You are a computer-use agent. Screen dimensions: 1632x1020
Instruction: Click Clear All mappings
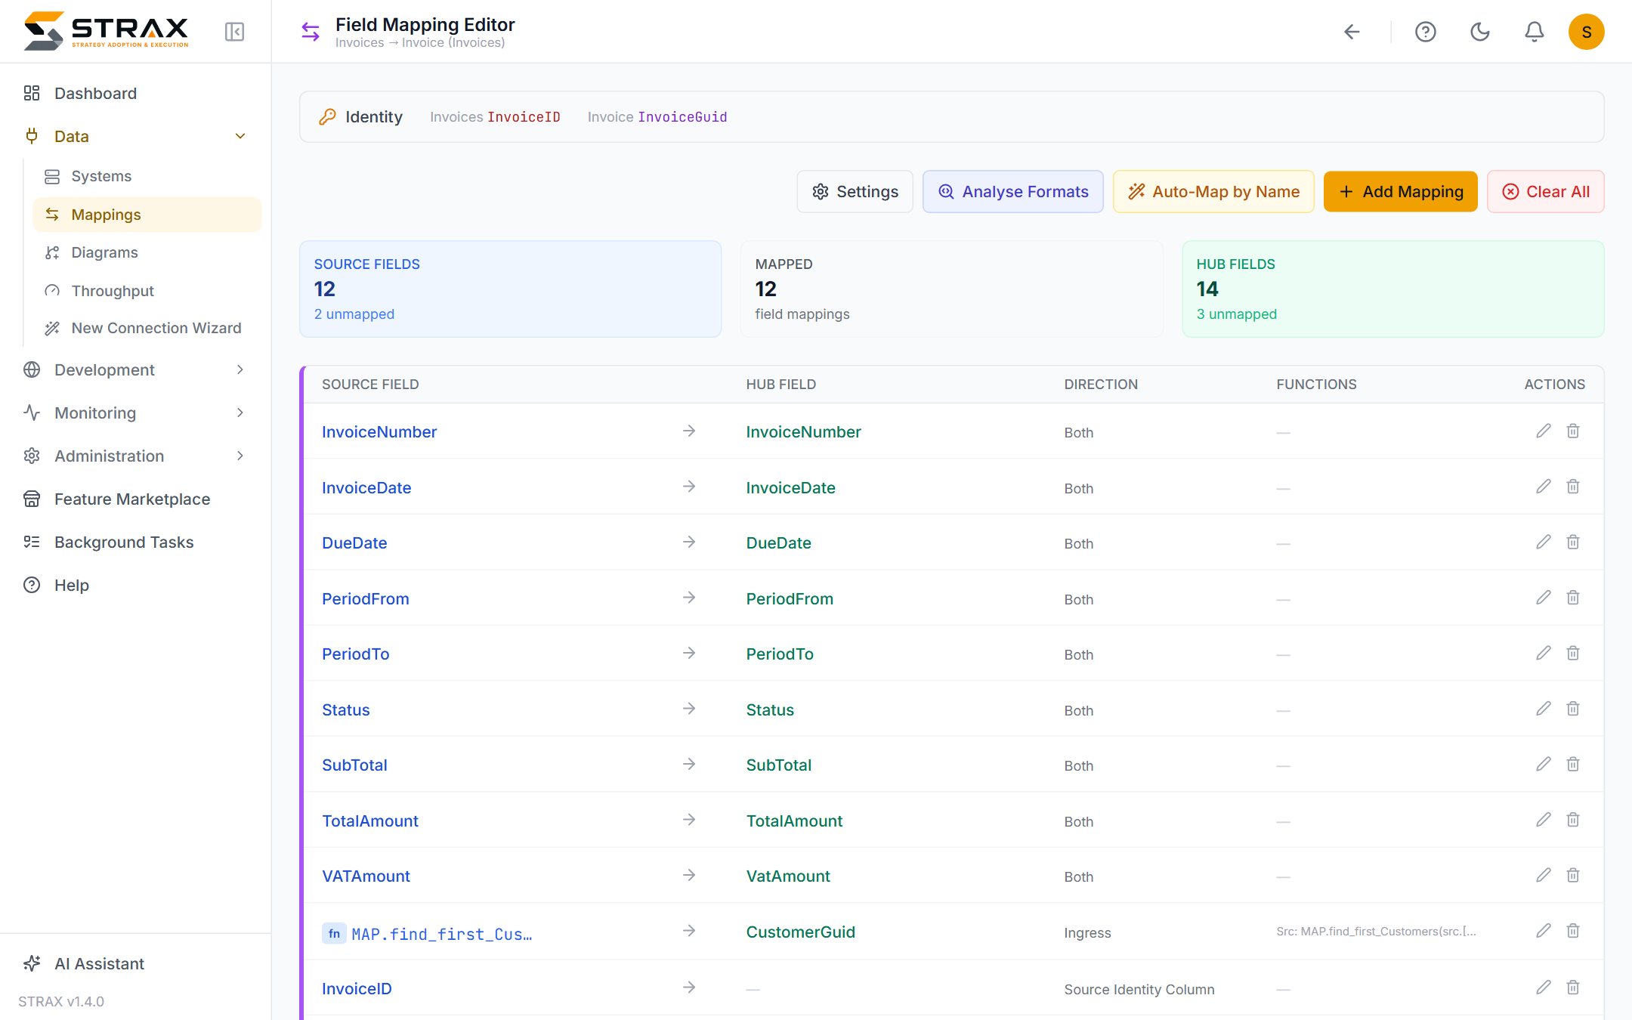click(1545, 192)
